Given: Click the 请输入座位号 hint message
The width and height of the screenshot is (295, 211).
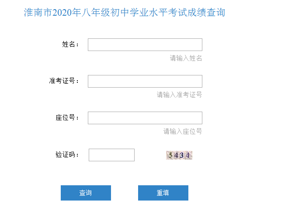Looking at the screenshot, I should point(183,131).
